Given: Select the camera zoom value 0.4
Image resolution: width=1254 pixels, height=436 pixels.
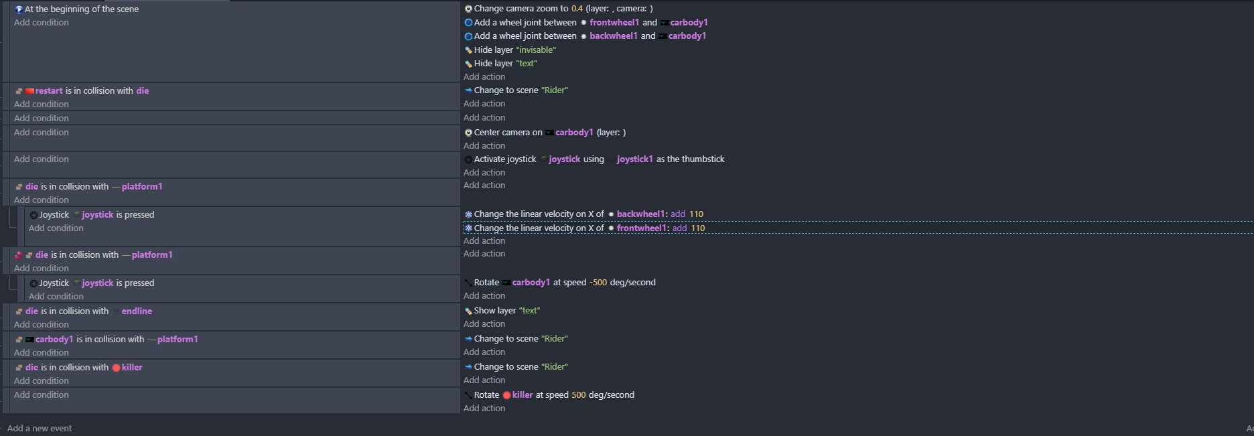Looking at the screenshot, I should tap(577, 9).
